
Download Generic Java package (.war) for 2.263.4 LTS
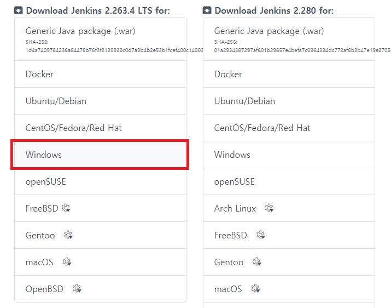click(100, 39)
